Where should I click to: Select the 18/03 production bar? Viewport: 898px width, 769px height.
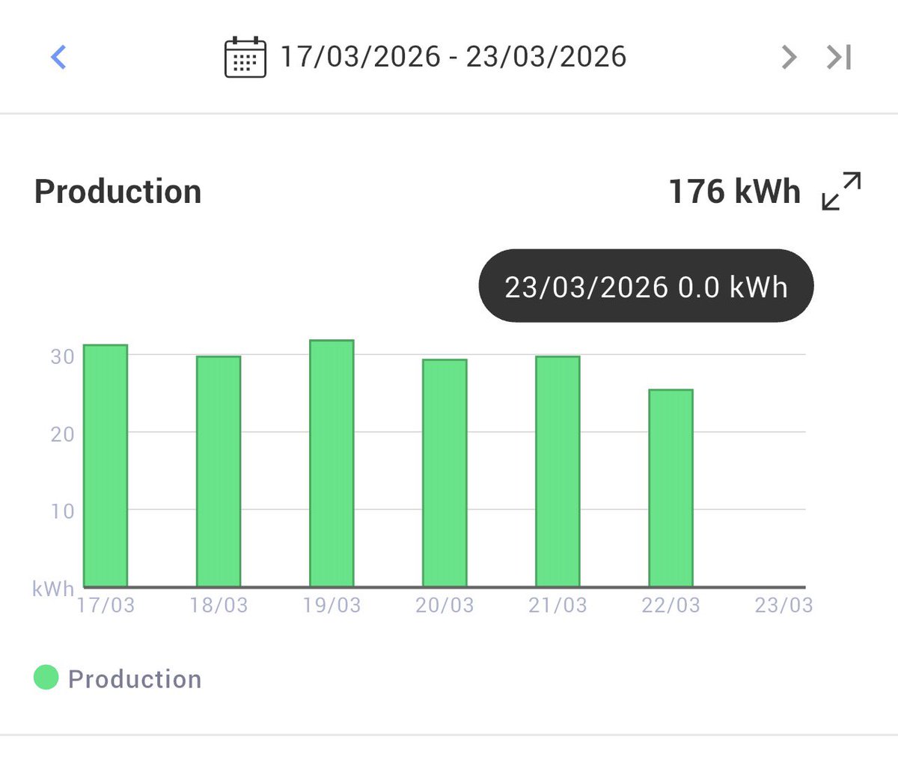(219, 472)
